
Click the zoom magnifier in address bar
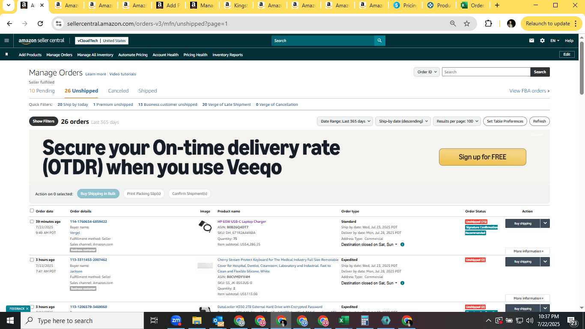click(x=453, y=24)
